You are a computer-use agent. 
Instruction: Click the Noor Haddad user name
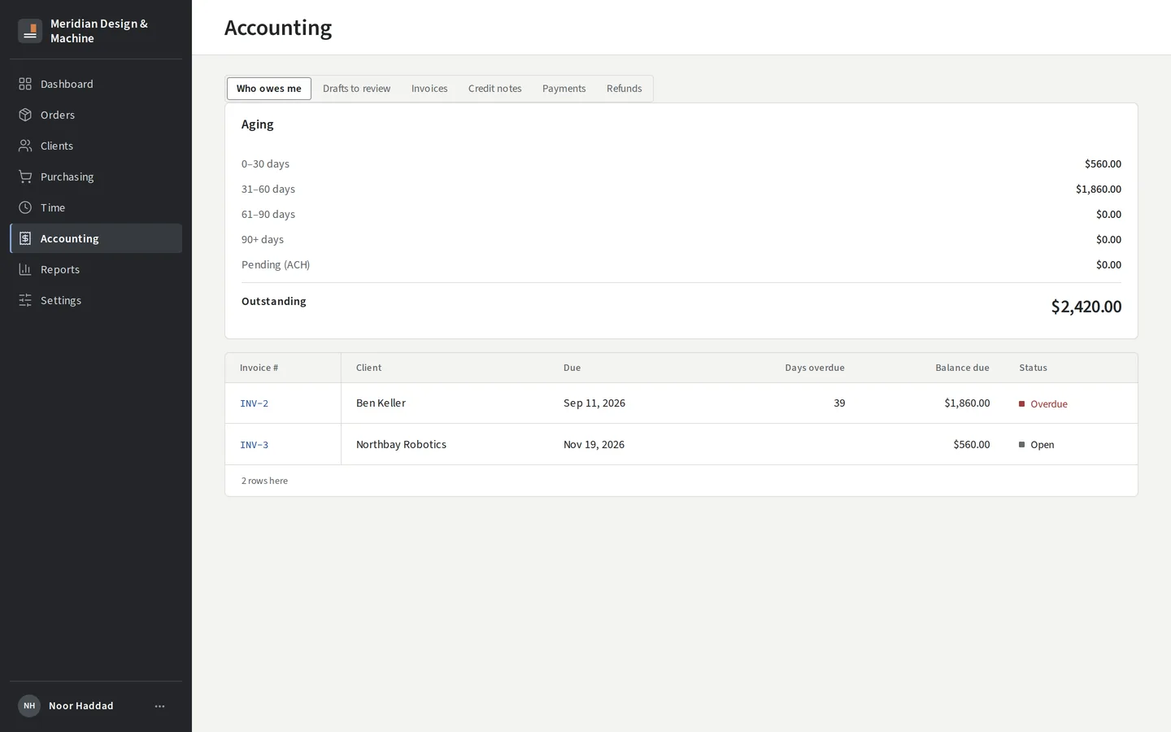81,706
